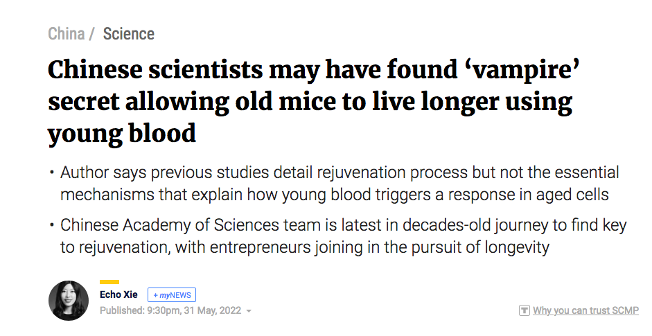Image resolution: width=652 pixels, height=336 pixels.
Task: Follow the author with + myNEWS button
Action: (x=172, y=295)
